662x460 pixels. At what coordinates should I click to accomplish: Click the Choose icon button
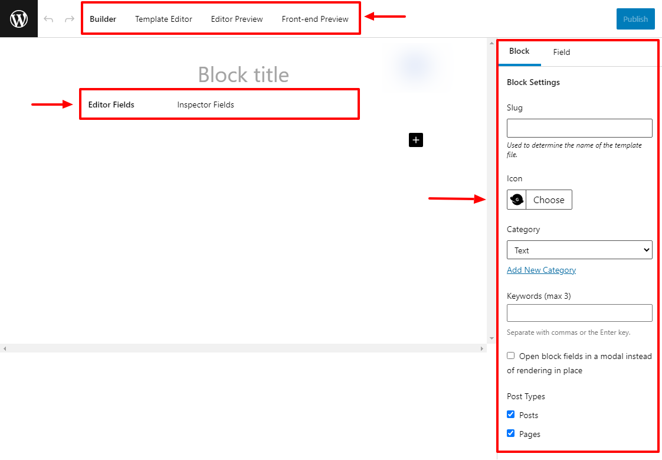tap(549, 200)
